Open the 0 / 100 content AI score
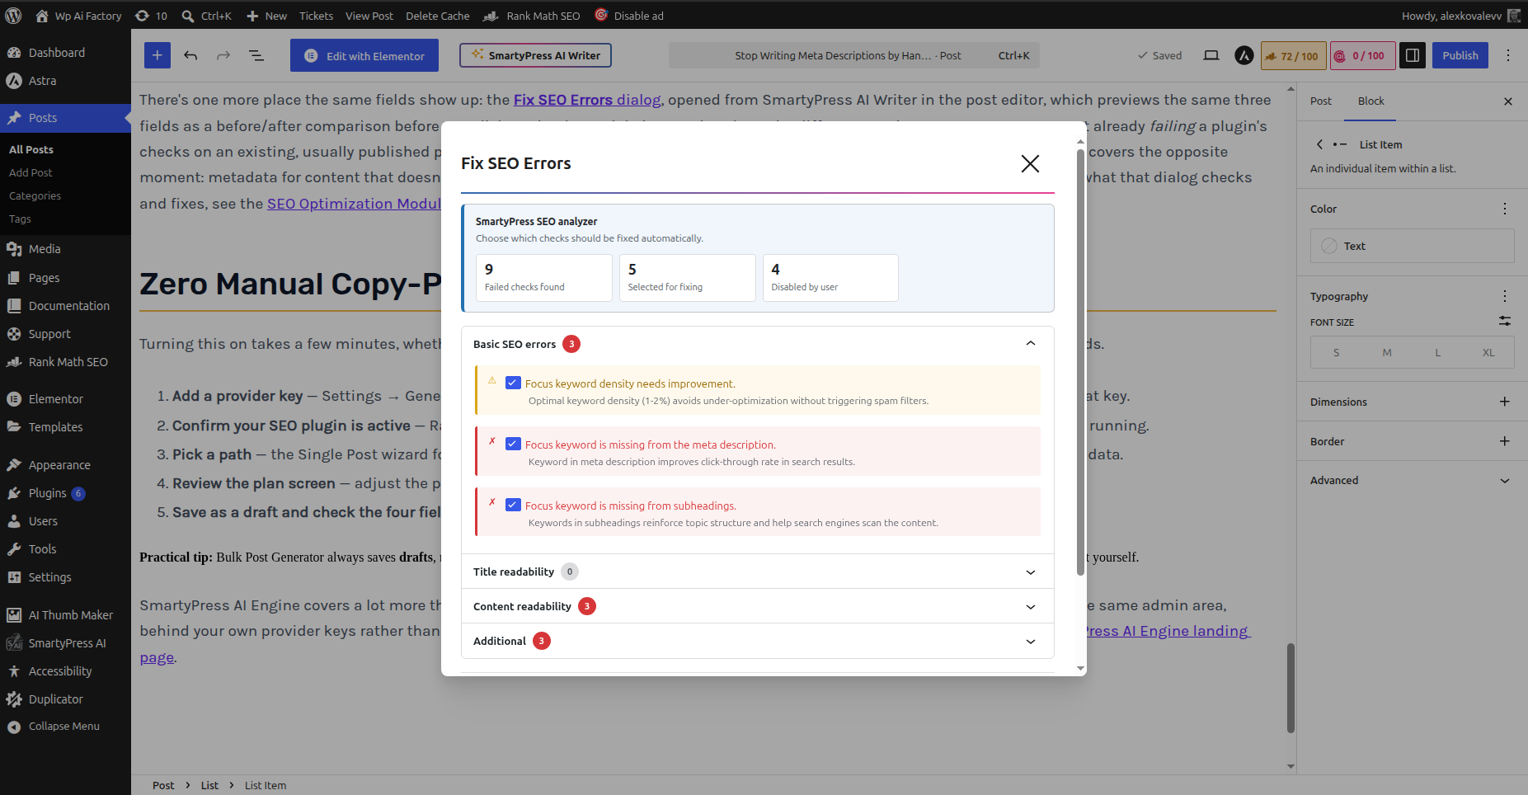This screenshot has width=1528, height=795. click(x=1362, y=55)
